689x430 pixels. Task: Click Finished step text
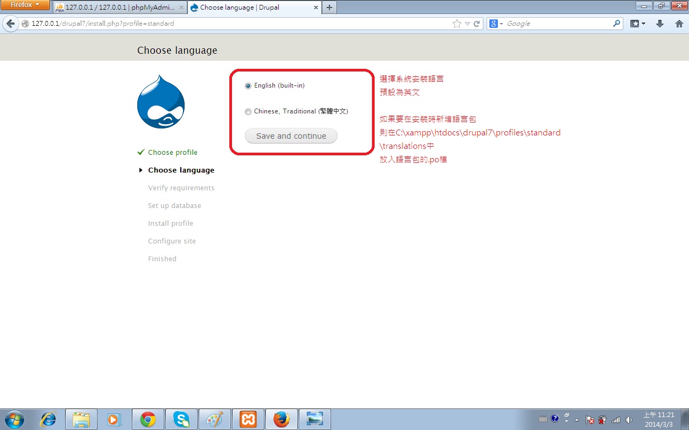[162, 259]
